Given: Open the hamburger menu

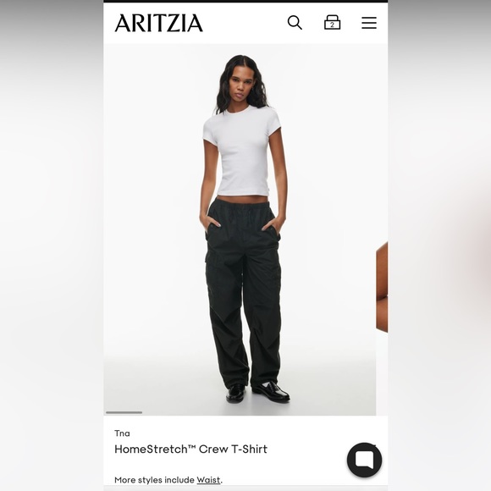Looking at the screenshot, I should tap(369, 23).
